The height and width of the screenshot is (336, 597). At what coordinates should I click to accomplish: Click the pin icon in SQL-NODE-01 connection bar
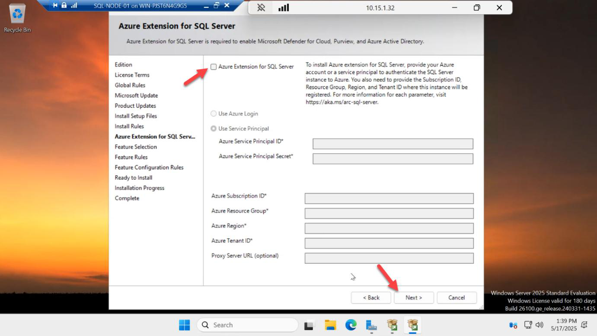[55, 6]
